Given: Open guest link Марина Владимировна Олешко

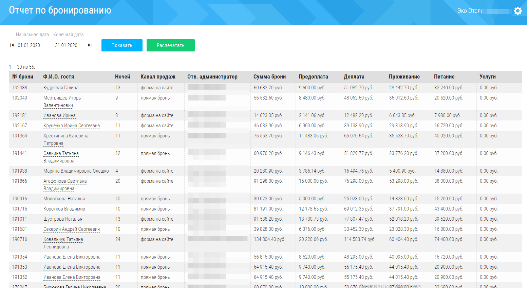Looking at the screenshot, I should [x=76, y=171].
